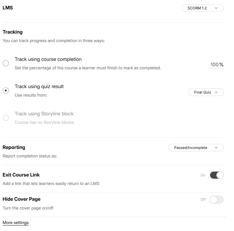Select the quiz result tracking radio button
This screenshot has width=234, height=231.
[6, 91]
